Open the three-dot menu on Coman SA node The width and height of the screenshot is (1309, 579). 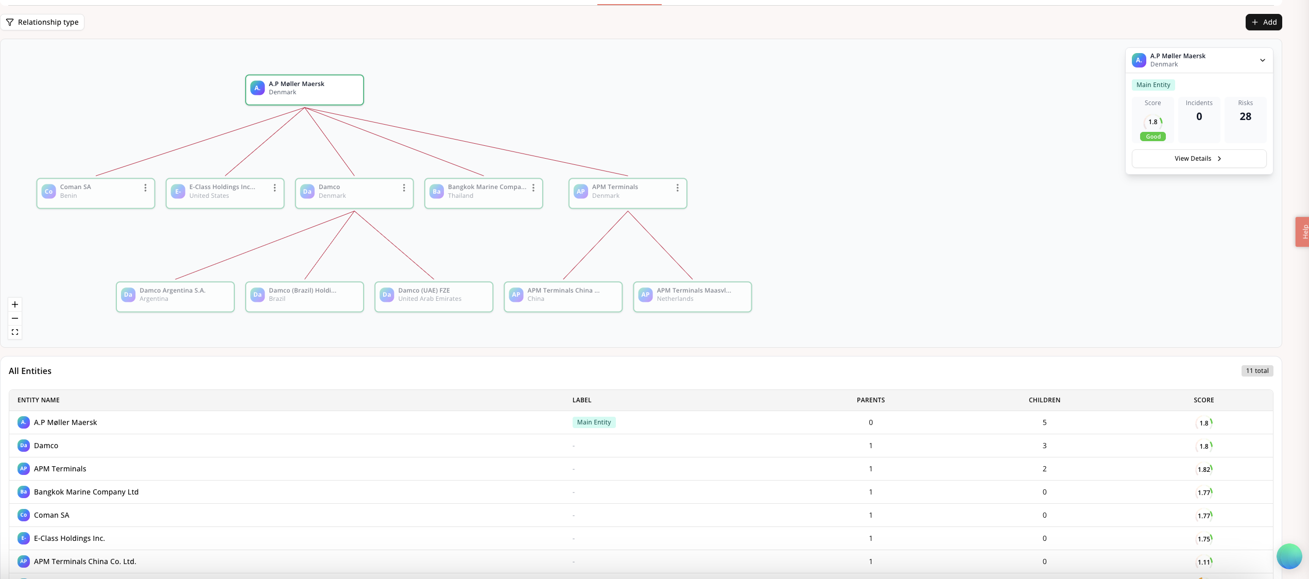[x=145, y=188]
